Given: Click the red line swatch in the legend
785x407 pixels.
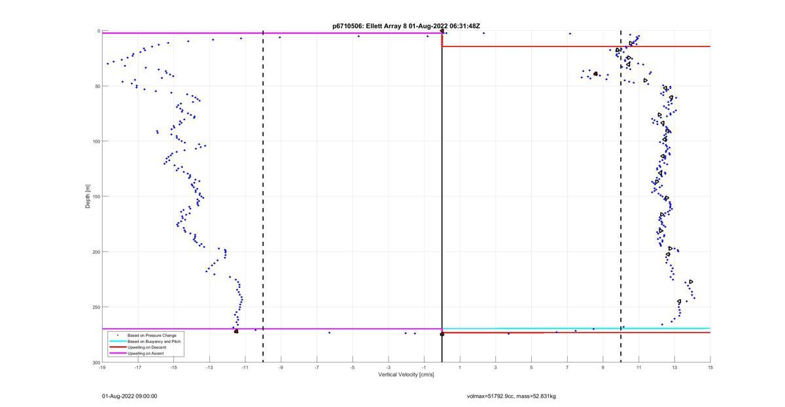Looking at the screenshot, I should coord(118,347).
